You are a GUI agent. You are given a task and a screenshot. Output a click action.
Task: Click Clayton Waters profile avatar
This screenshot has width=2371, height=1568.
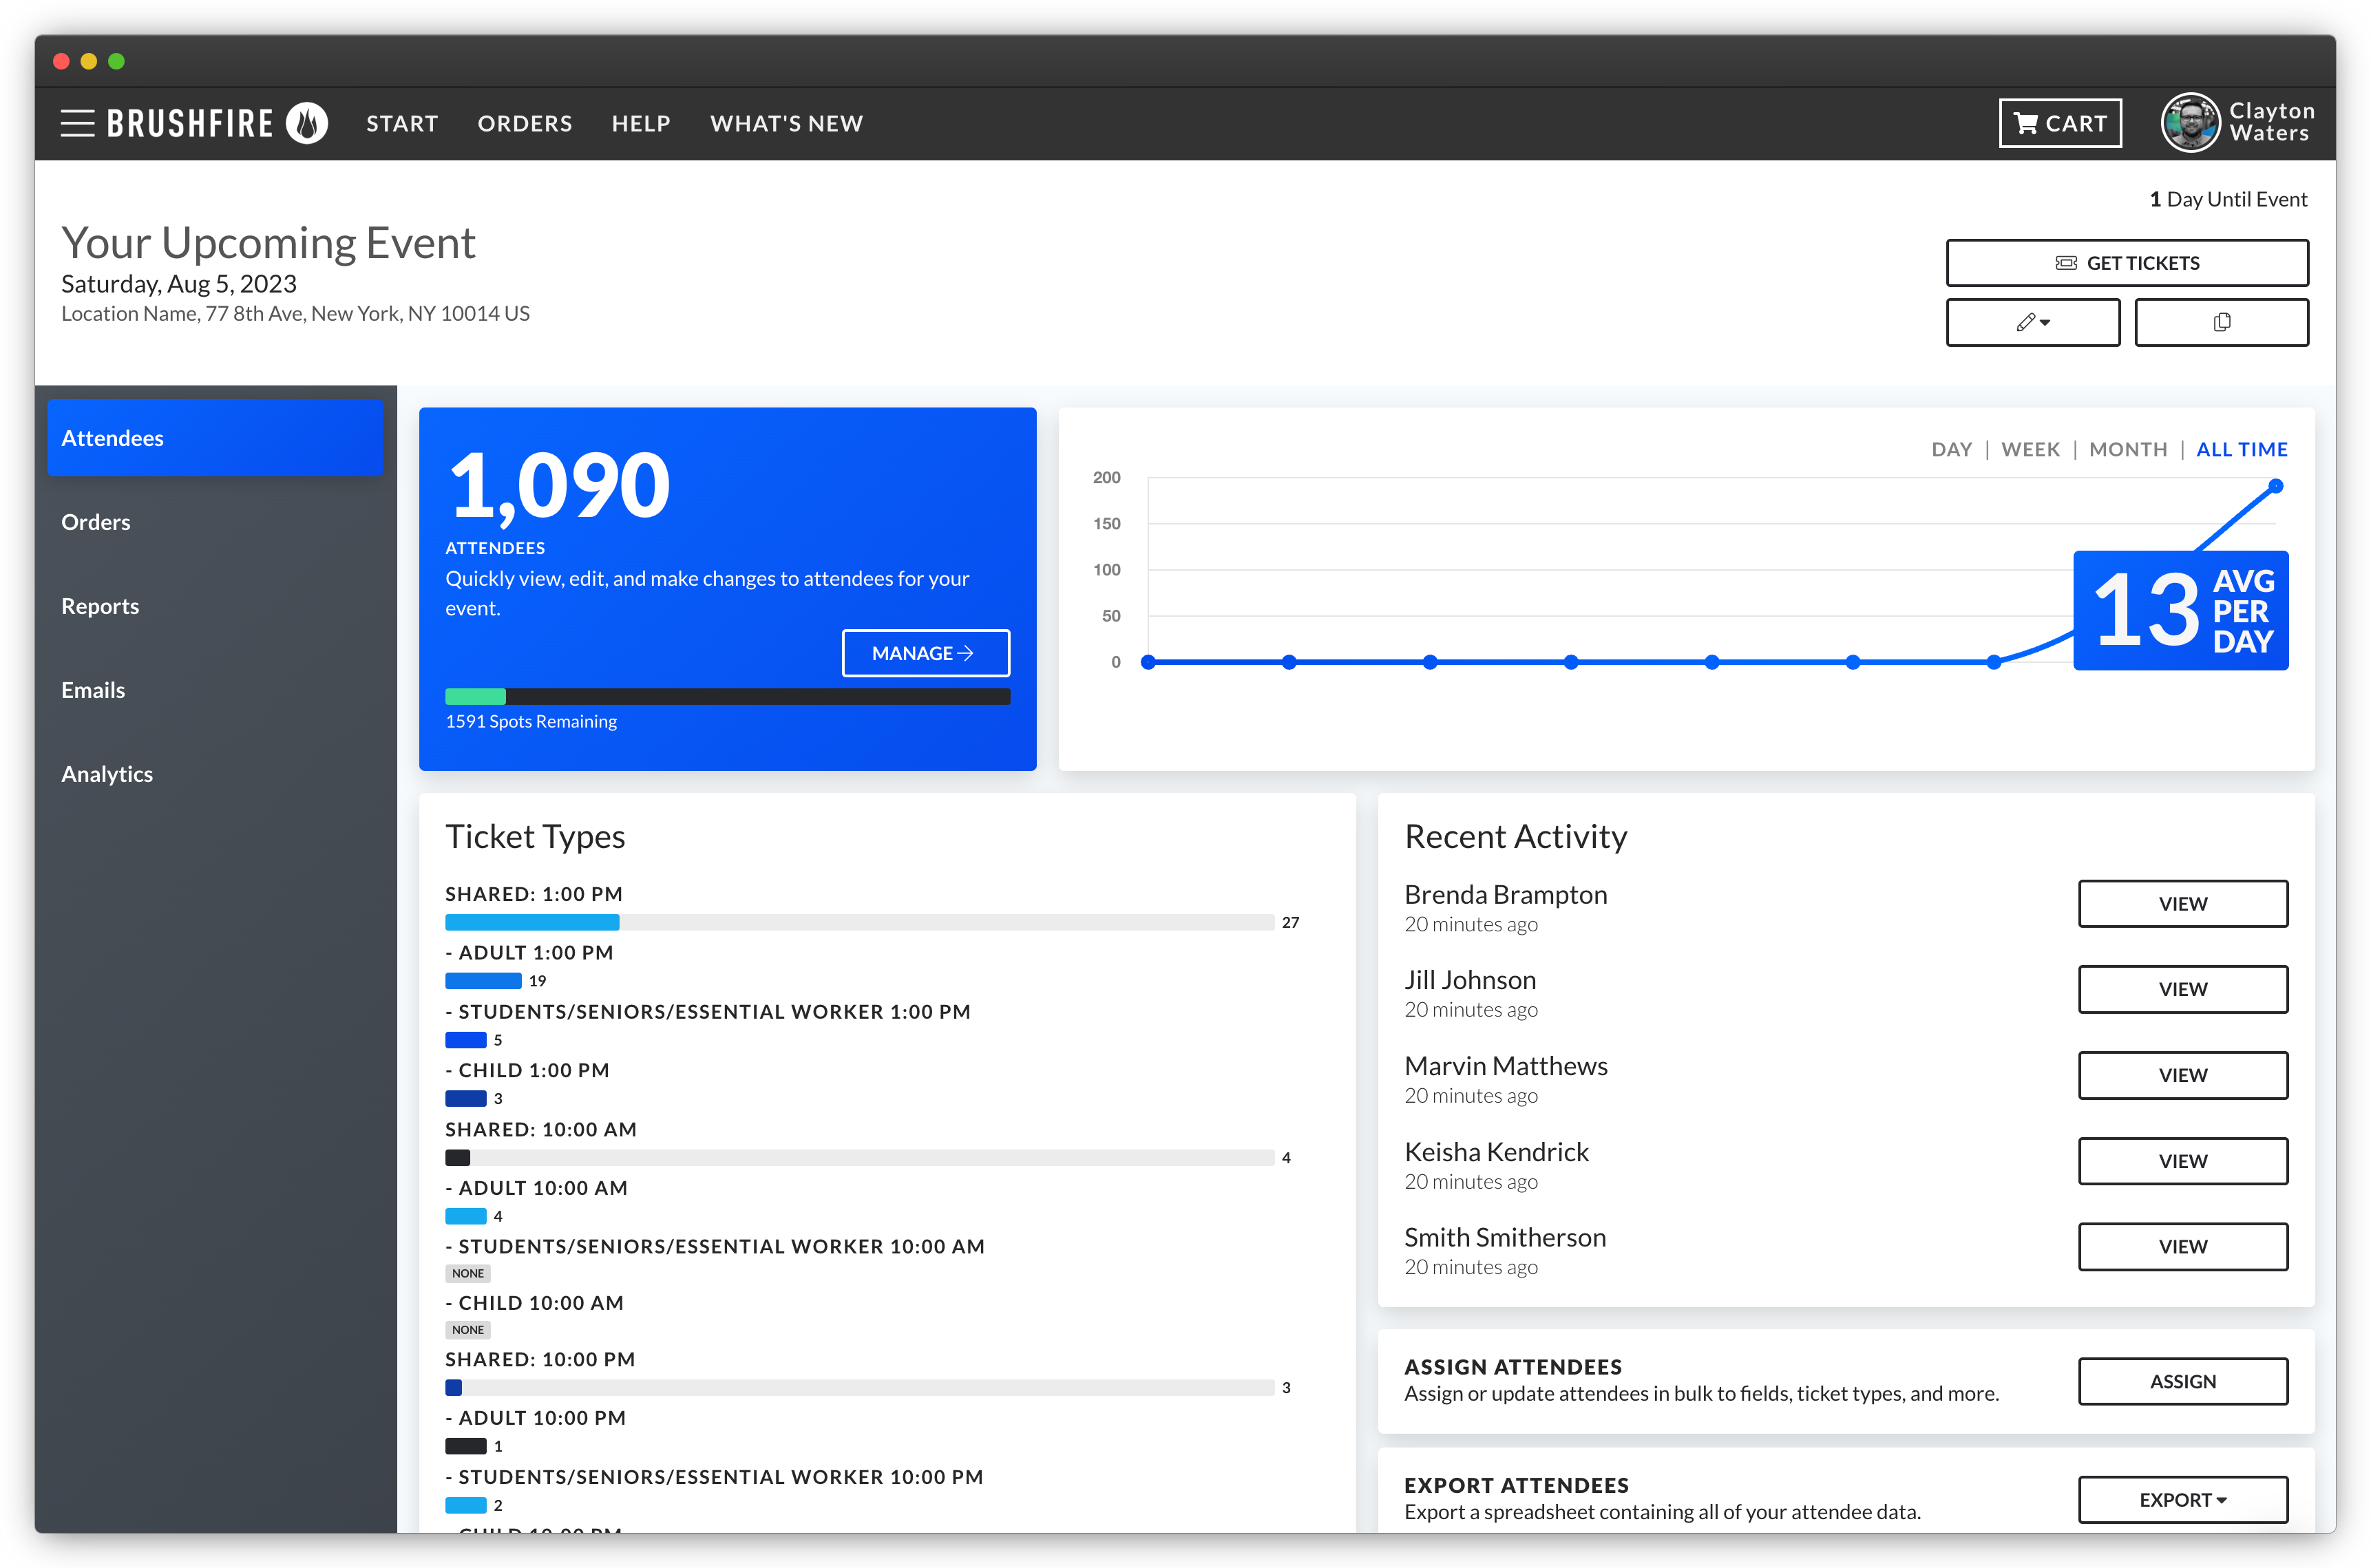coord(2189,123)
